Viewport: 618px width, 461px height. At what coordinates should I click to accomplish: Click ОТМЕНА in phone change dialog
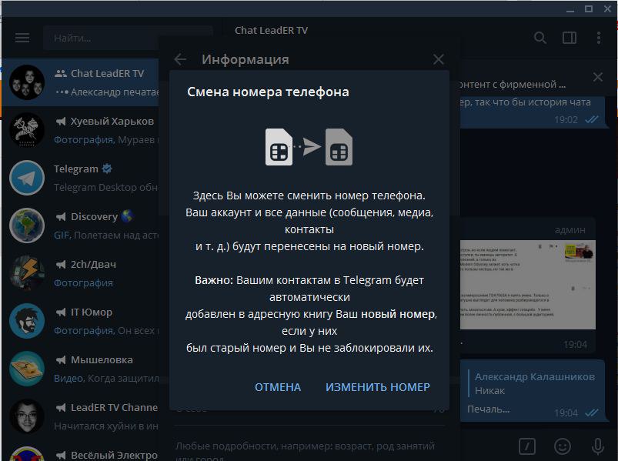278,387
